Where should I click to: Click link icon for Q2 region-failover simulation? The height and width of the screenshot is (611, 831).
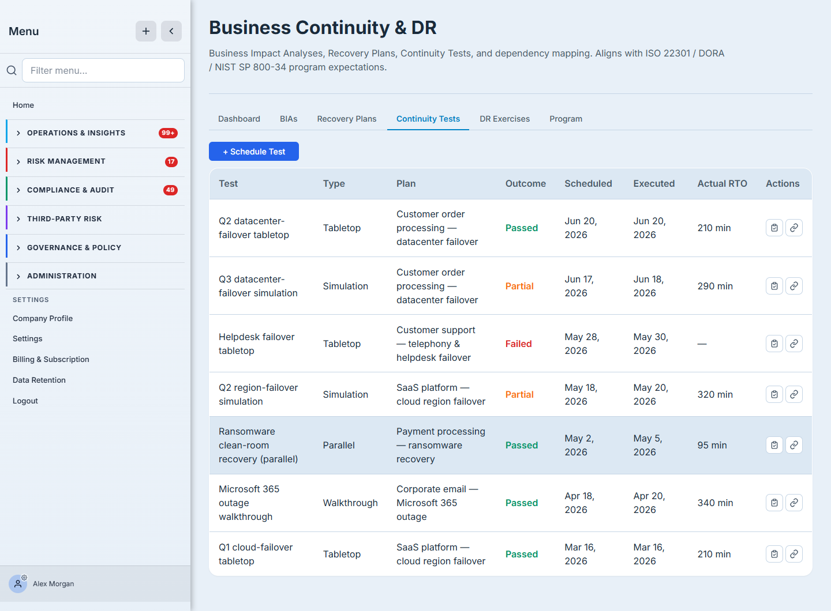coord(794,394)
